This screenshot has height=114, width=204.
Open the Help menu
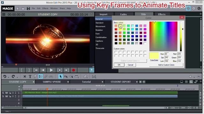pos(69,9)
